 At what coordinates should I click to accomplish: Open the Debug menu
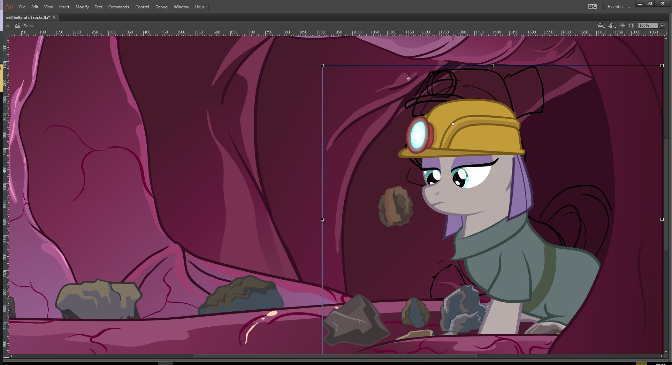pos(161,7)
